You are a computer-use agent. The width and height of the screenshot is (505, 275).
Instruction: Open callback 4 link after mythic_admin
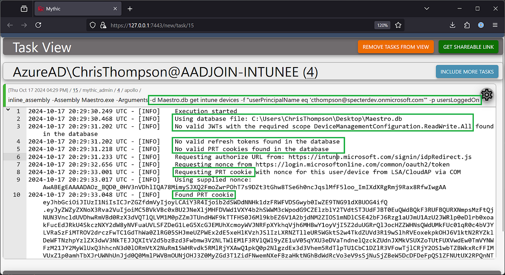(x=118, y=91)
